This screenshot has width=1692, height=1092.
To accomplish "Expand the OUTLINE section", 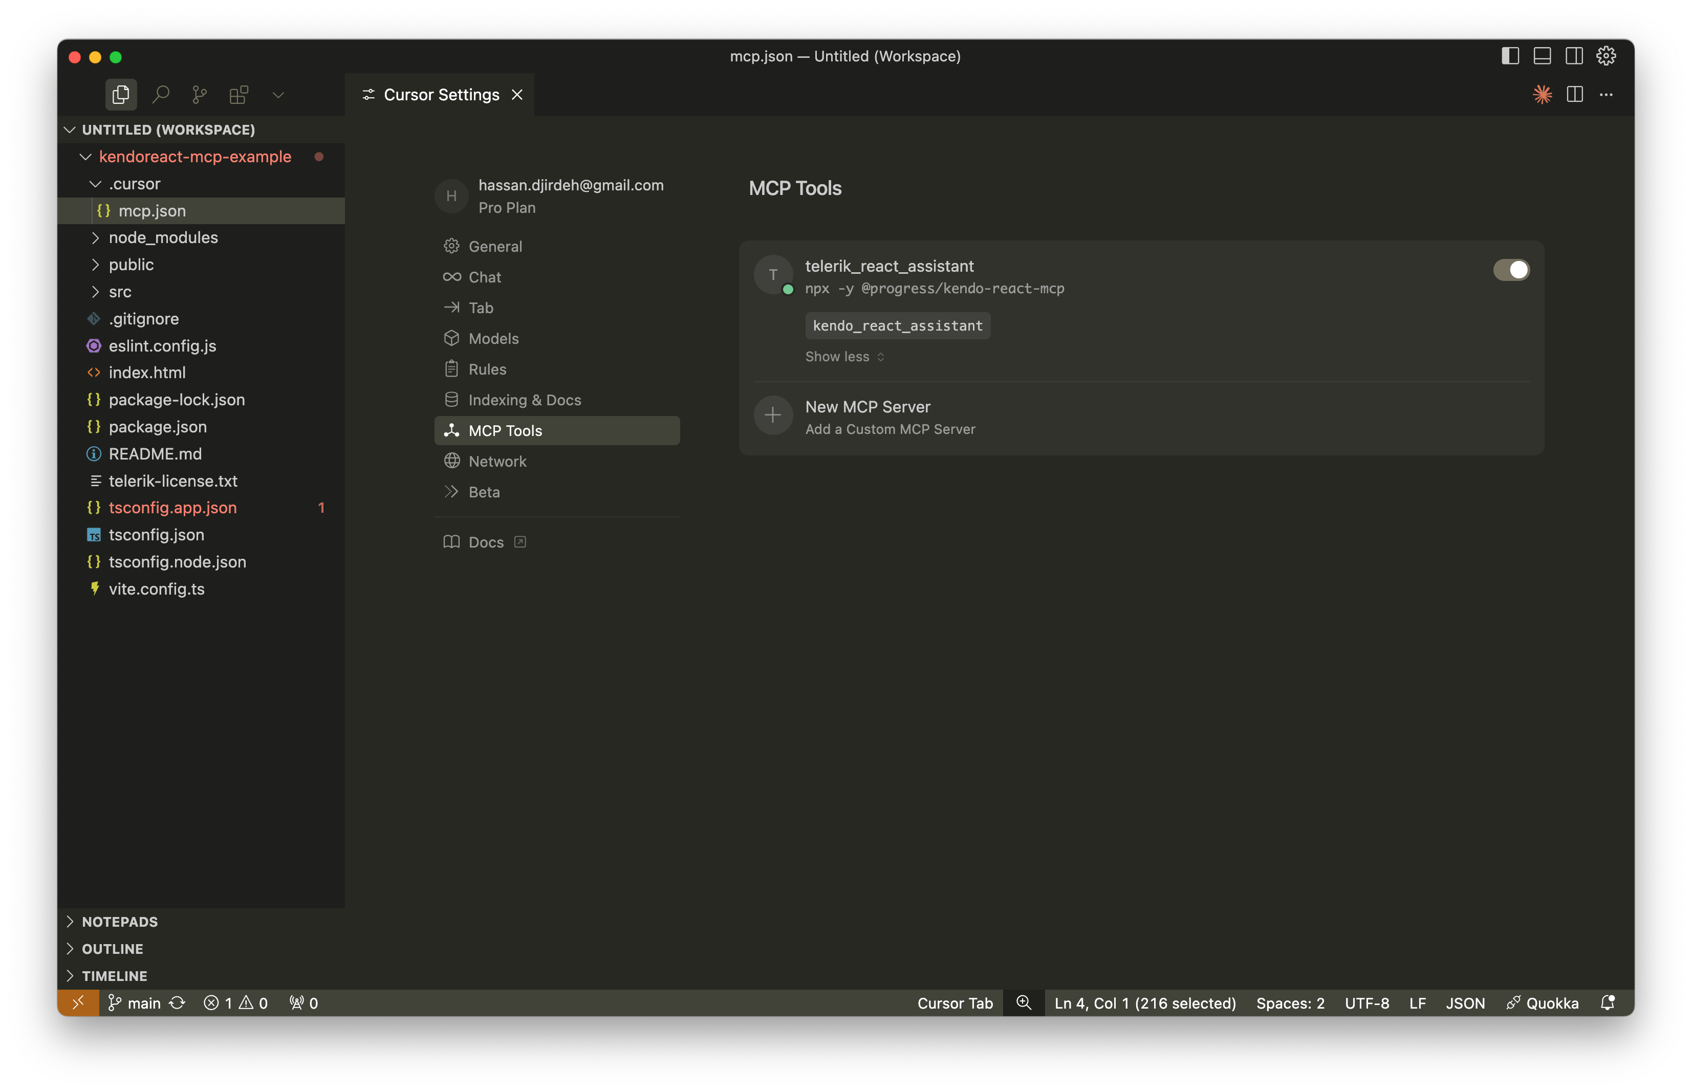I will click(x=201, y=949).
